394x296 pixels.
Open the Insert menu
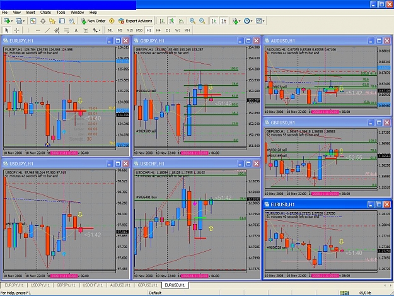pos(31,13)
